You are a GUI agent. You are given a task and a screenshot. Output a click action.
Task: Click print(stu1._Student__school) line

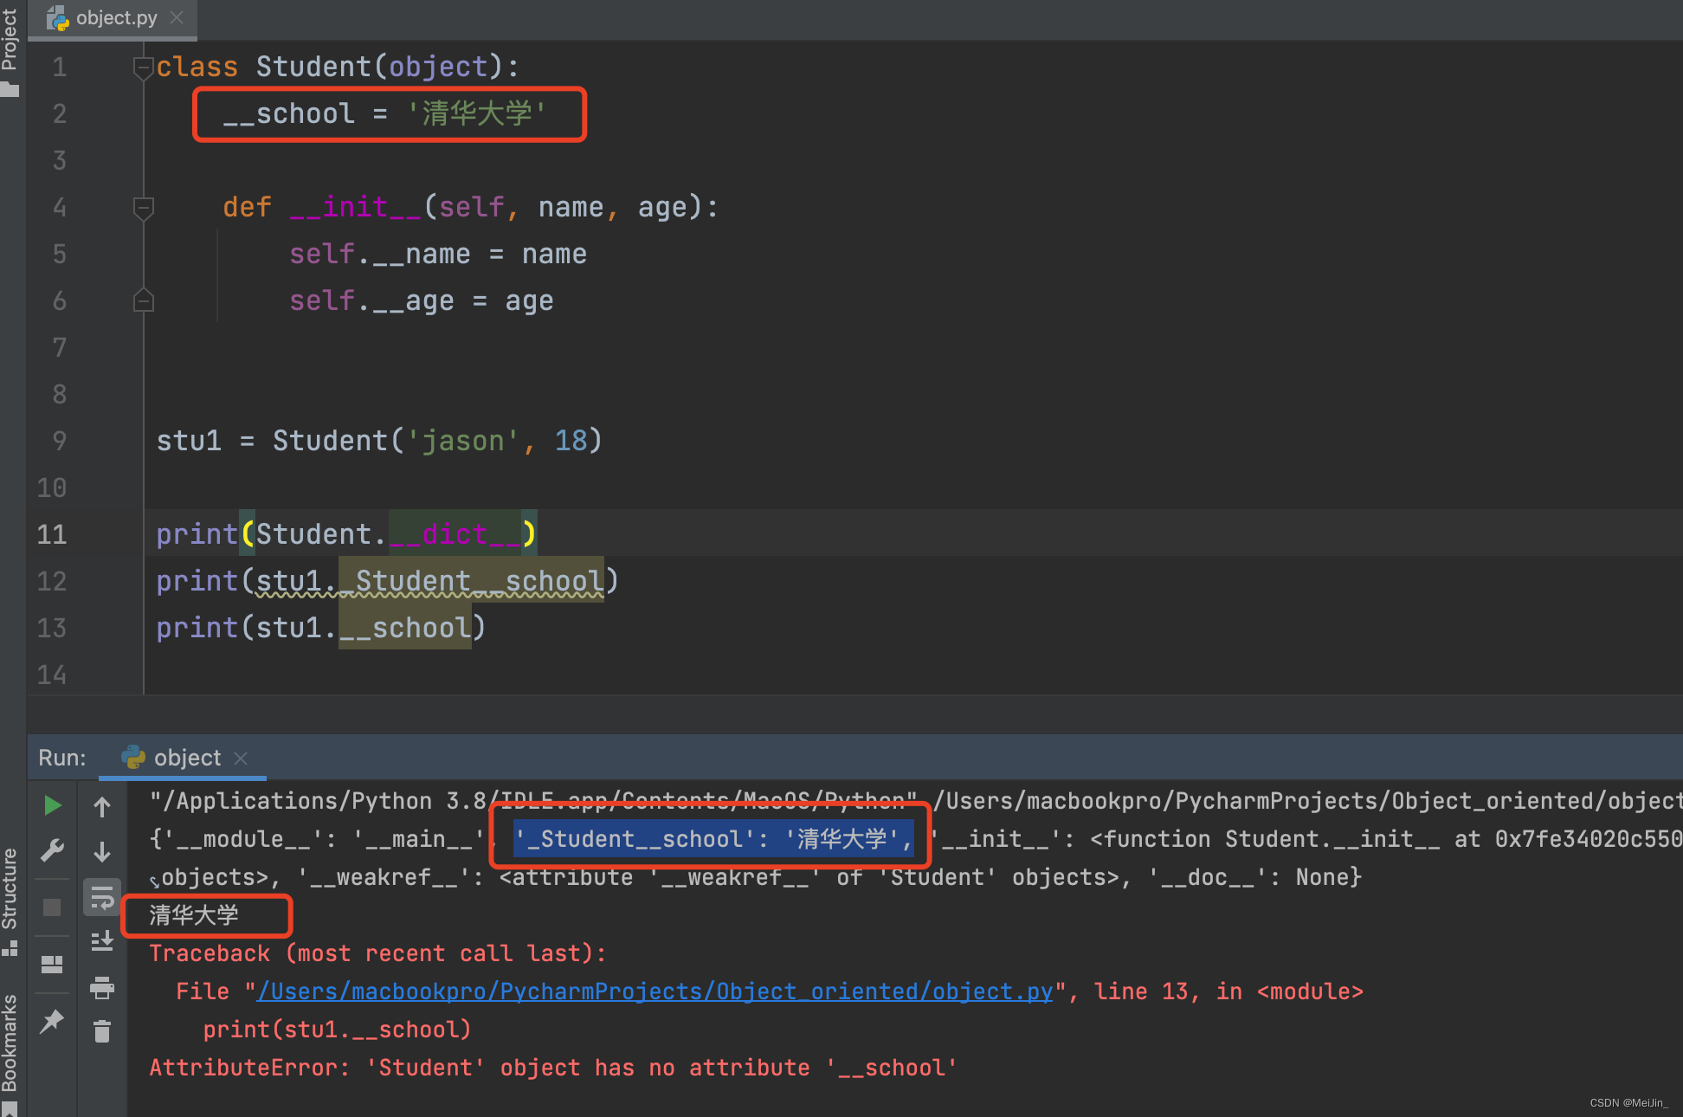(387, 581)
